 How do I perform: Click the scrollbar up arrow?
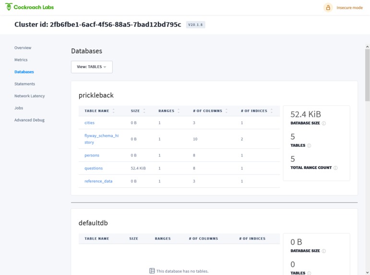coord(367,47)
